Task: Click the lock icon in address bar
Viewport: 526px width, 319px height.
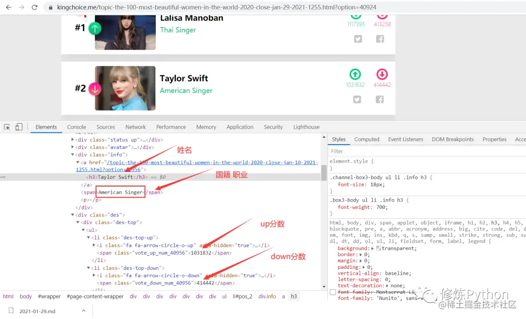Action: click(51, 7)
